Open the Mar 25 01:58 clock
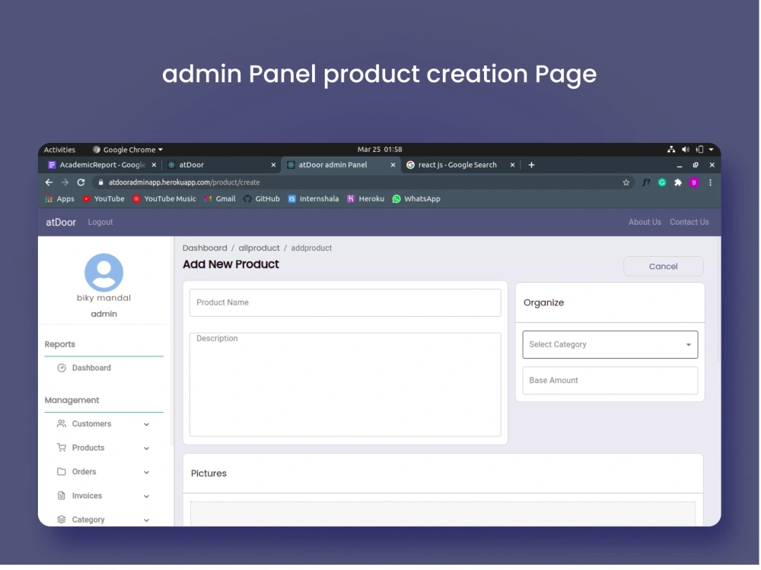The width and height of the screenshot is (761, 570). 380,149
